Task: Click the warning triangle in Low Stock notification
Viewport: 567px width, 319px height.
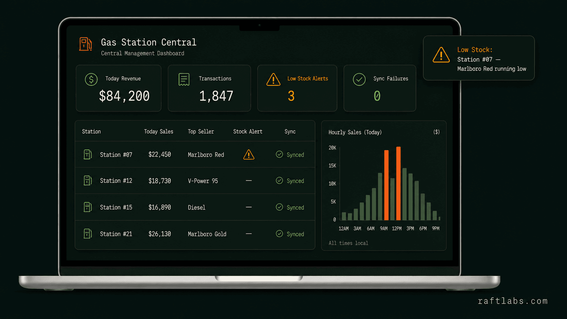Action: click(x=441, y=55)
